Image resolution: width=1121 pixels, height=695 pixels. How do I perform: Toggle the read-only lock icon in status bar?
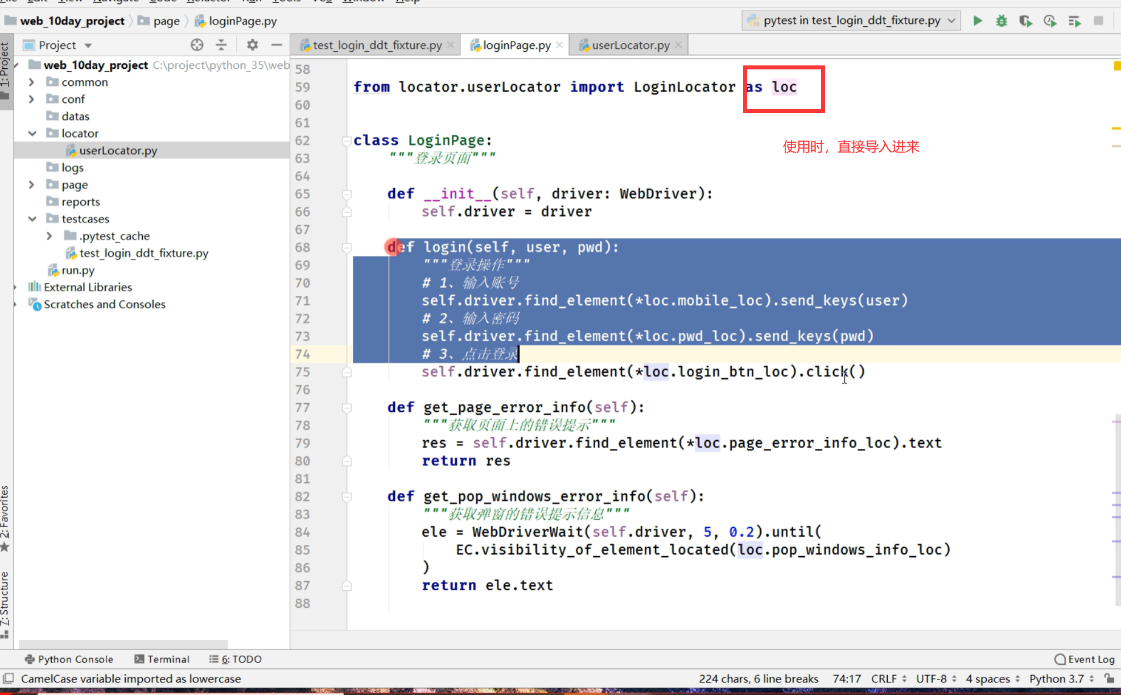[x=1109, y=679]
